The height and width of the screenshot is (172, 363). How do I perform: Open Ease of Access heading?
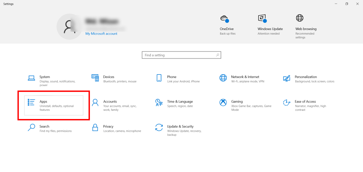305,101
